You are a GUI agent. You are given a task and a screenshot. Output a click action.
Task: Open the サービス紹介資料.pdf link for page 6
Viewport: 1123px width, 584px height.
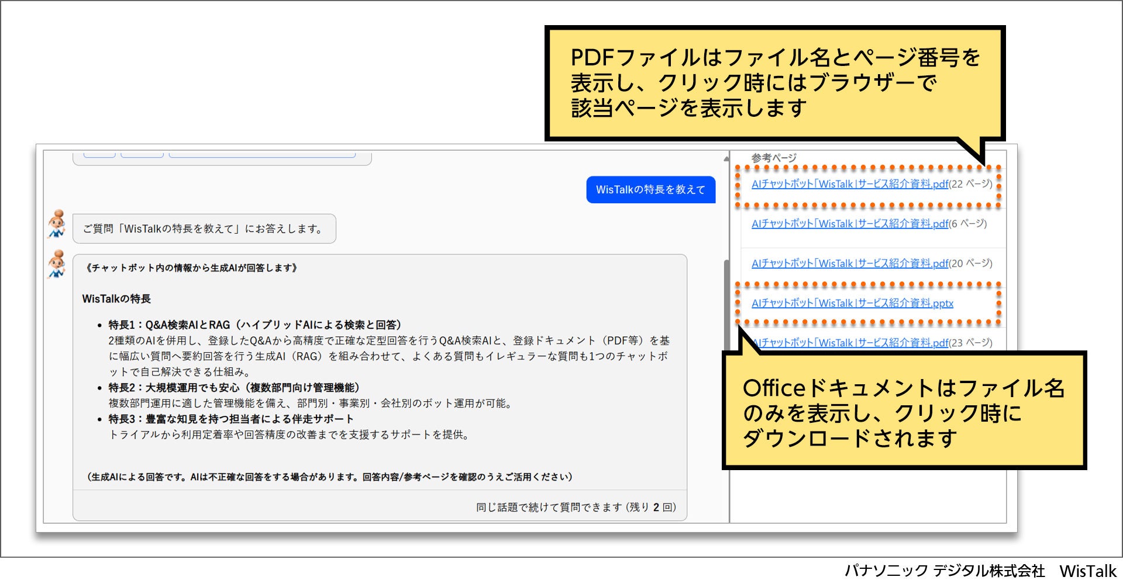pos(850,224)
